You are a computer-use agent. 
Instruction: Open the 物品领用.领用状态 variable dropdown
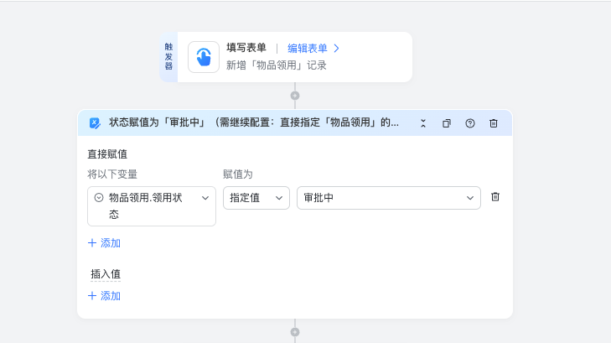[x=205, y=198]
